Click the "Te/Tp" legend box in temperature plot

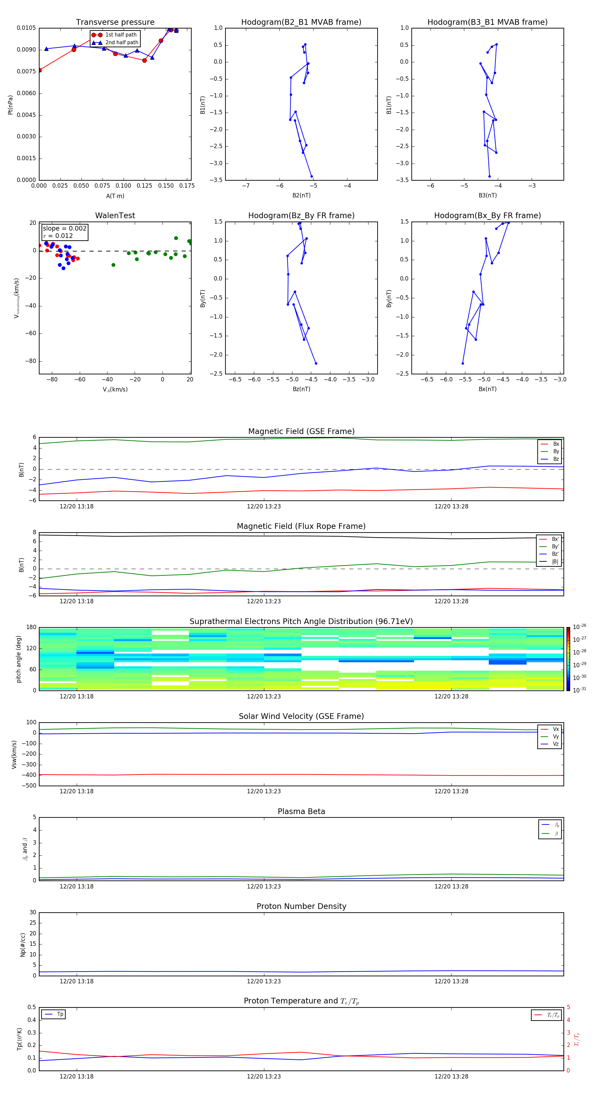[x=546, y=1015]
